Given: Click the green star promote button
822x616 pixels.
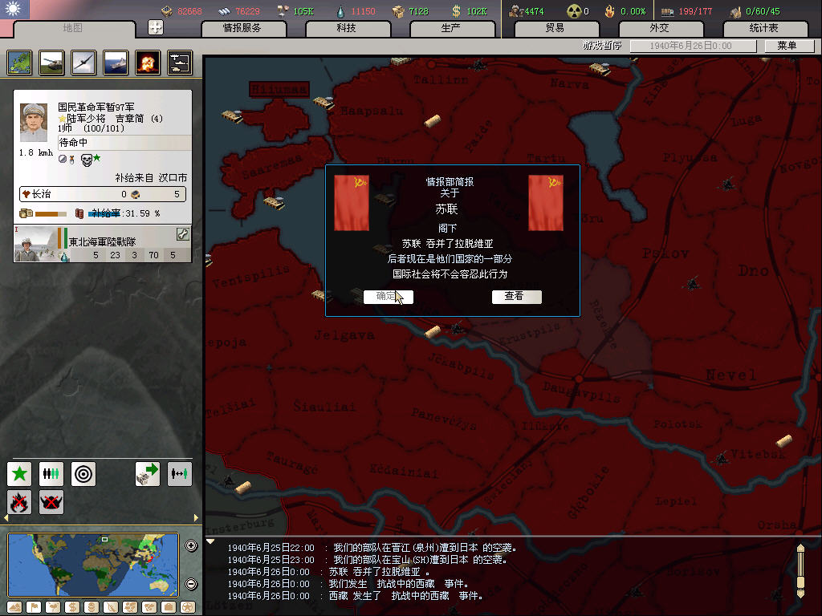Looking at the screenshot, I should (19, 473).
